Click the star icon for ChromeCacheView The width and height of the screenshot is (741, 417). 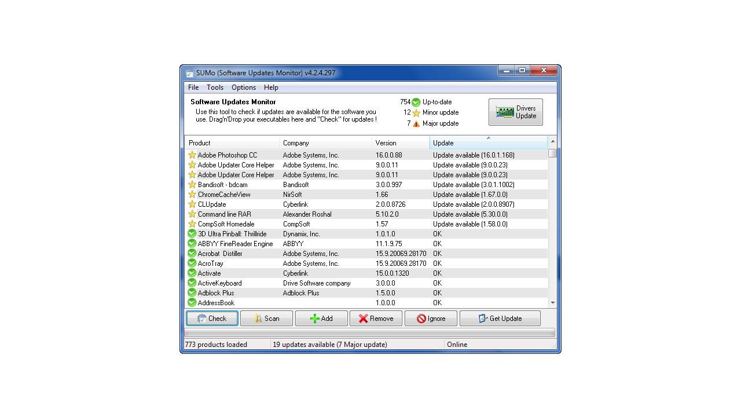(192, 195)
